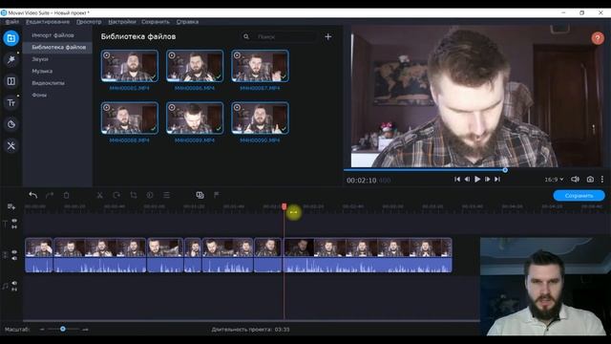611x344 pixels.
Task: Click the plus icon beside the search field
Action: coord(328,36)
